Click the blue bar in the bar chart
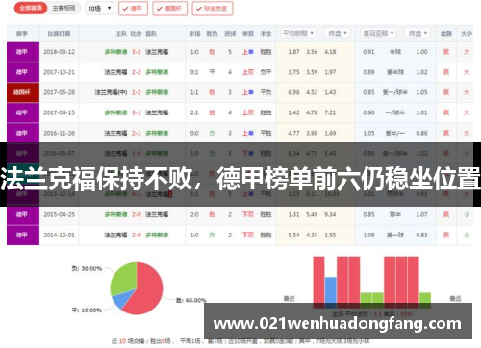This screenshot has height=348, width=481. coord(331,292)
